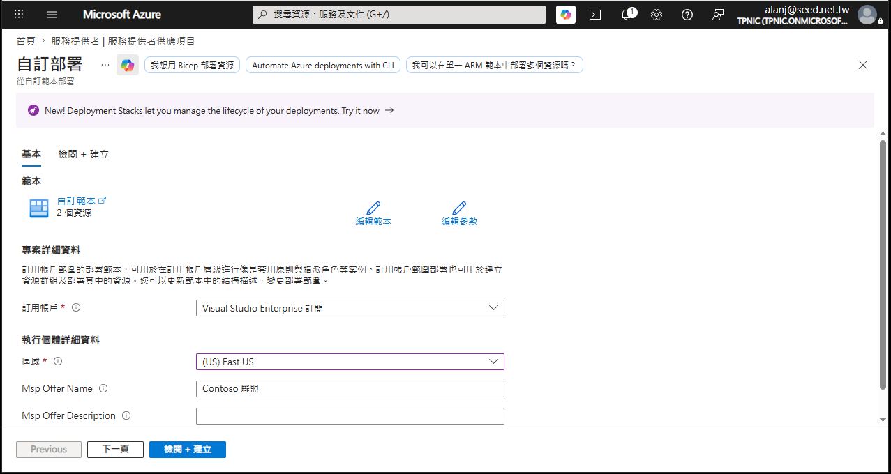
Task: Go to 首頁 in the breadcrumb
Action: point(26,41)
